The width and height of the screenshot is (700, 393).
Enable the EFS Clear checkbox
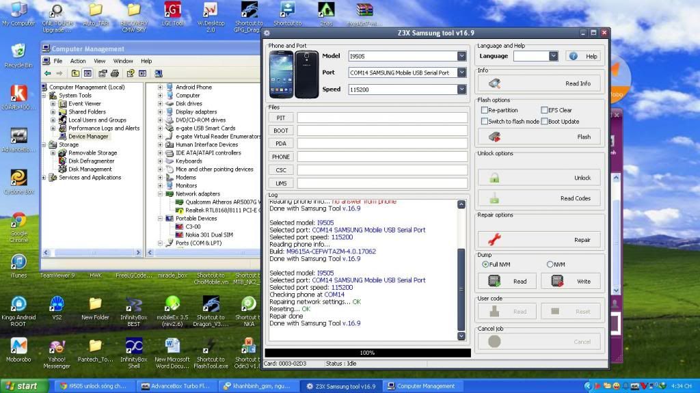[544, 110]
